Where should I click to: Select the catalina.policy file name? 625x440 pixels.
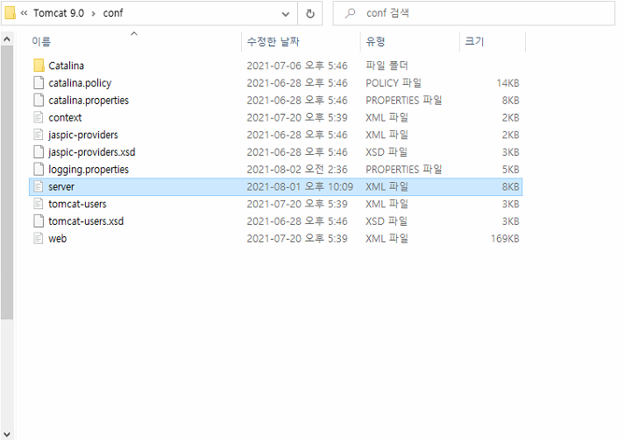[80, 83]
